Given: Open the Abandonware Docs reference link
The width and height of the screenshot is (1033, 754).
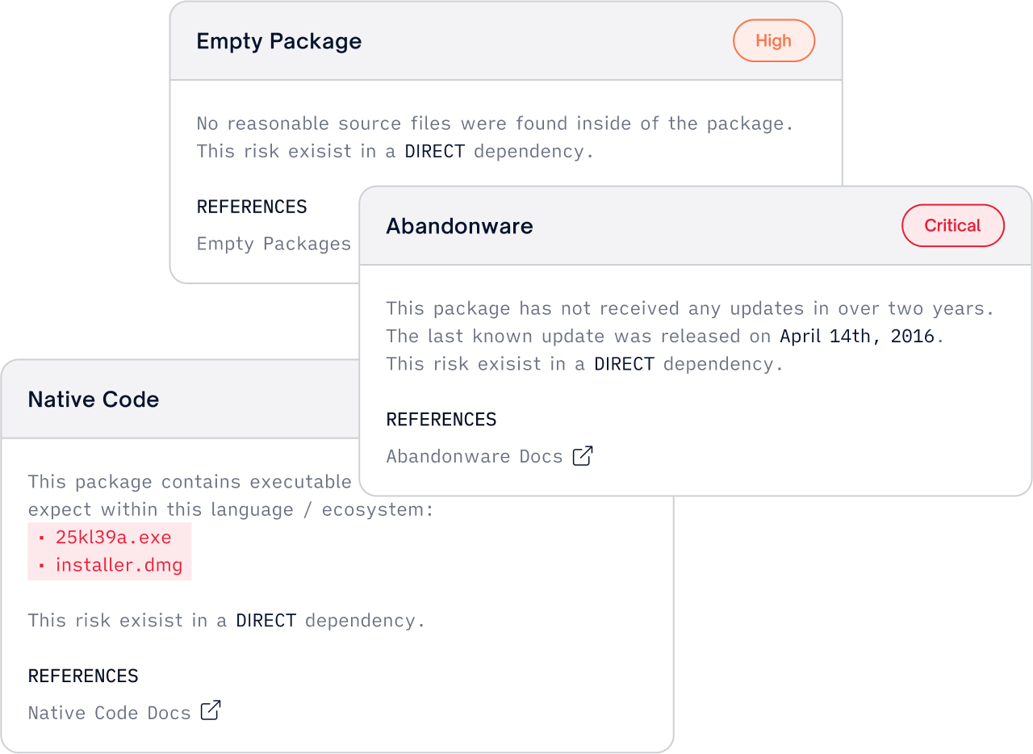Looking at the screenshot, I should (x=475, y=456).
